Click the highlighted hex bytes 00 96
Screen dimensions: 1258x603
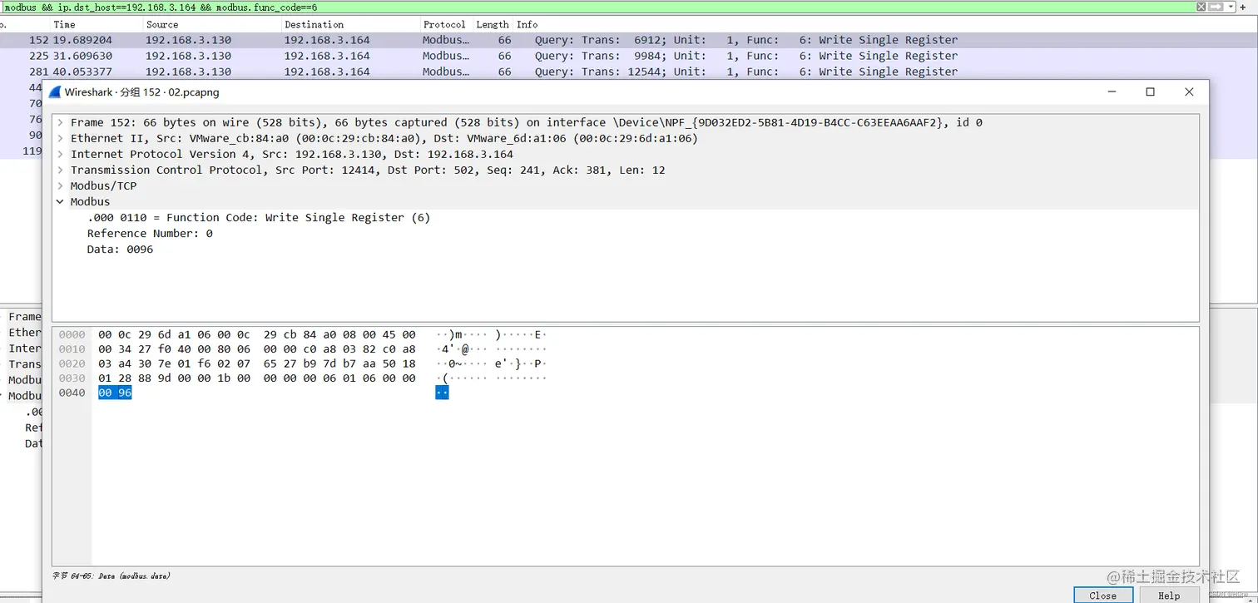(x=115, y=393)
